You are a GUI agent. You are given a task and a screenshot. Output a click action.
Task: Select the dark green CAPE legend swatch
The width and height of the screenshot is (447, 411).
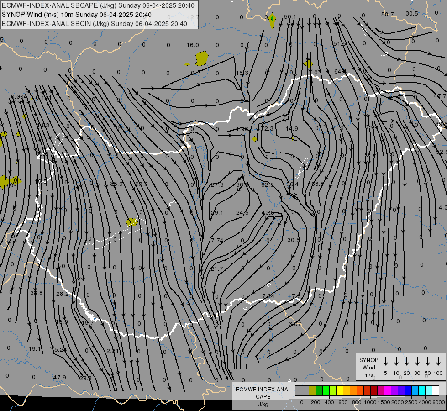[319, 391]
